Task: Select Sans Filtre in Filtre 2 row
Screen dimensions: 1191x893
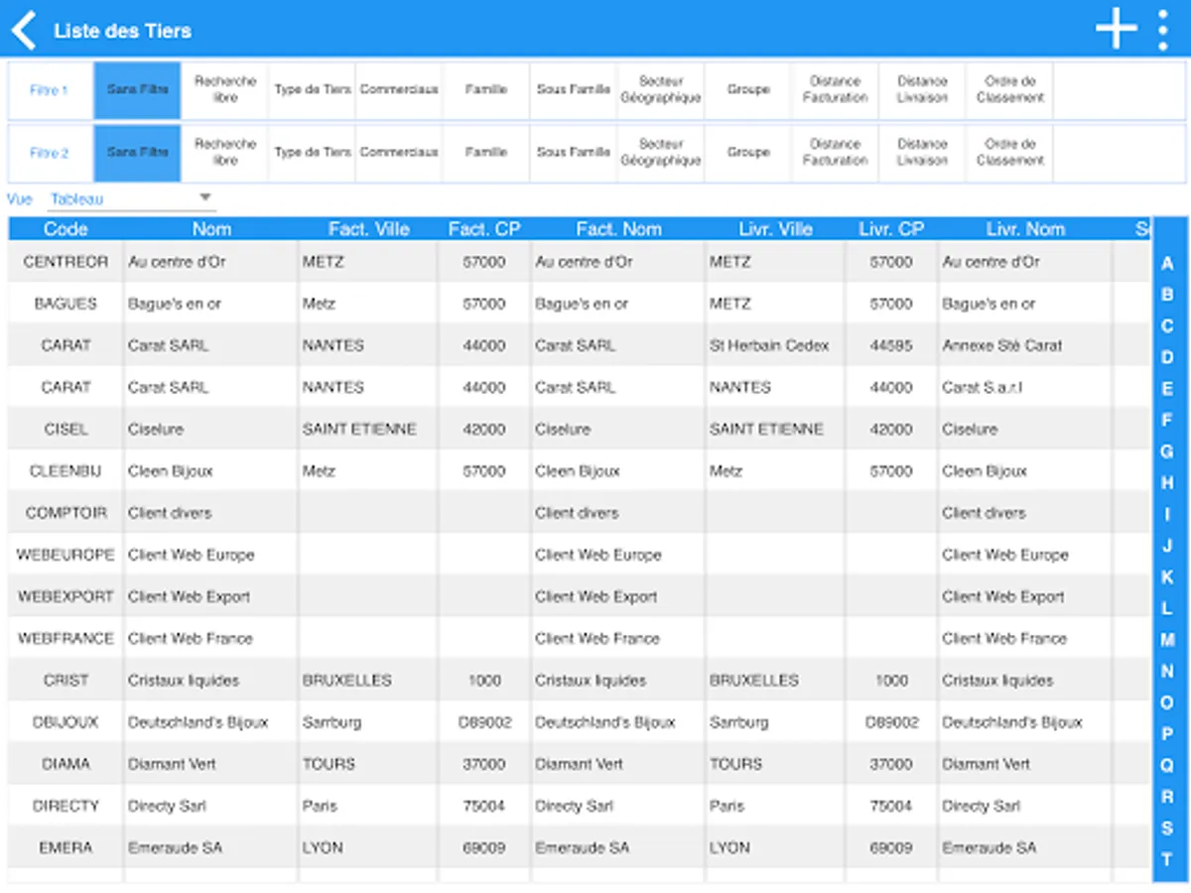Action: click(x=138, y=153)
